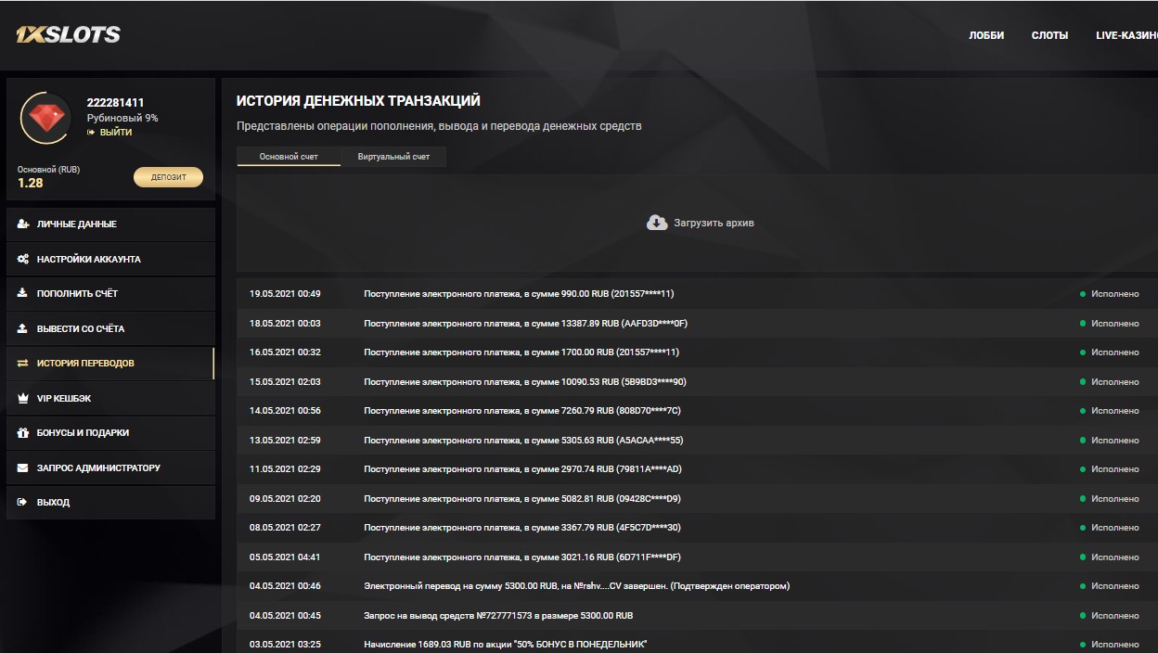This screenshot has height=653, width=1158.
Task: Go to Вывести со счёта page
Action: point(110,328)
